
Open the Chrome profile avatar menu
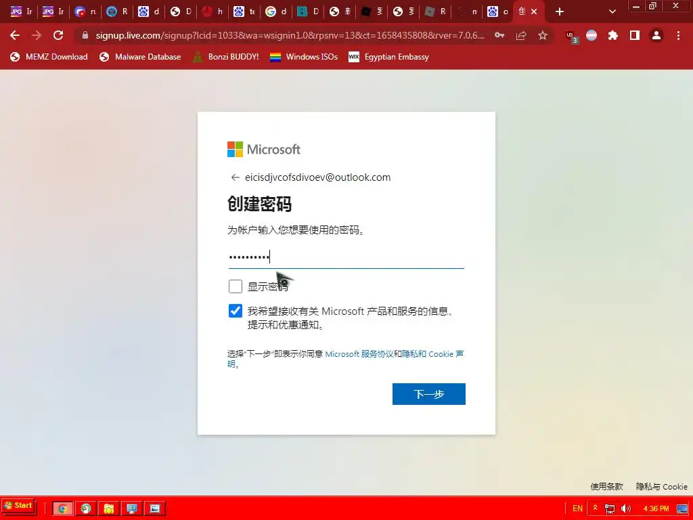click(x=656, y=35)
